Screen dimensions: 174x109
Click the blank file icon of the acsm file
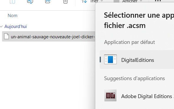pyautogui.click(x=6, y=36)
